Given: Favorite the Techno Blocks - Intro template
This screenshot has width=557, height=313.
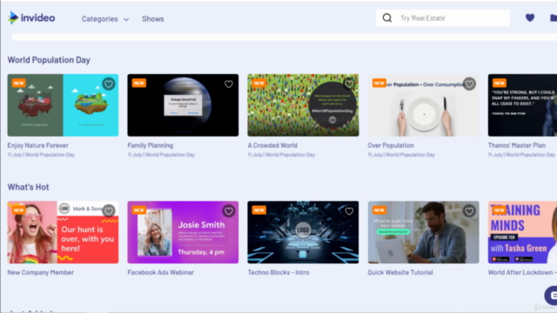Looking at the screenshot, I should pyautogui.click(x=349, y=211).
